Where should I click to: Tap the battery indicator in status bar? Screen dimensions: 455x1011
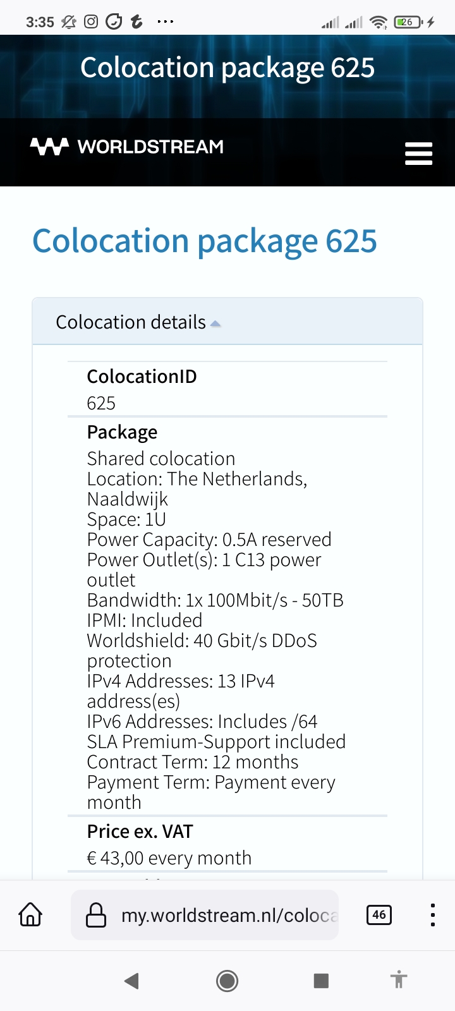tap(408, 22)
